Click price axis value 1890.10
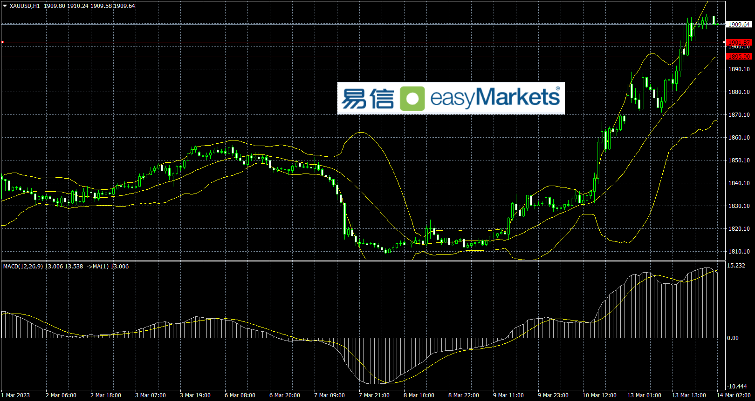This screenshot has width=755, height=401. [739, 69]
